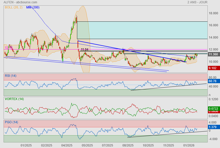Click the 11.04 price level annotation
220x148 pixels.
coord(84,50)
